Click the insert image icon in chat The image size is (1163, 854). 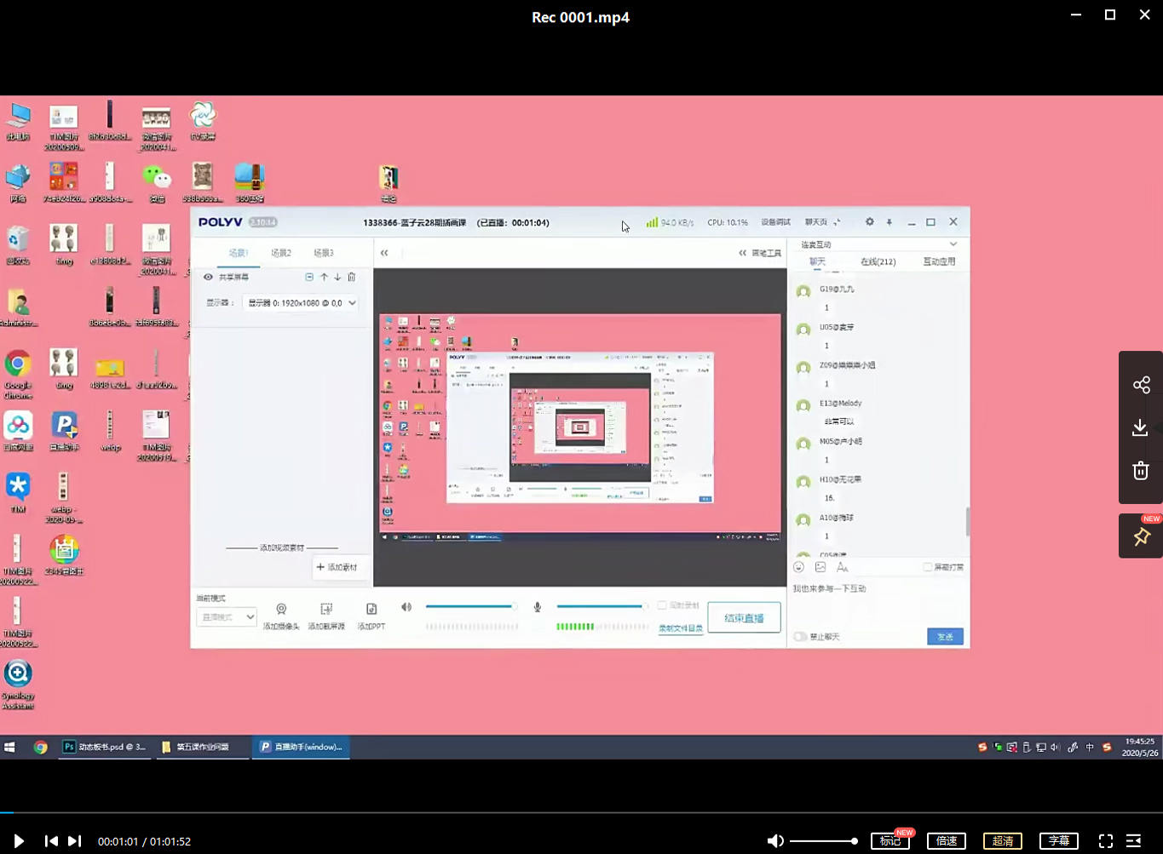pos(820,567)
